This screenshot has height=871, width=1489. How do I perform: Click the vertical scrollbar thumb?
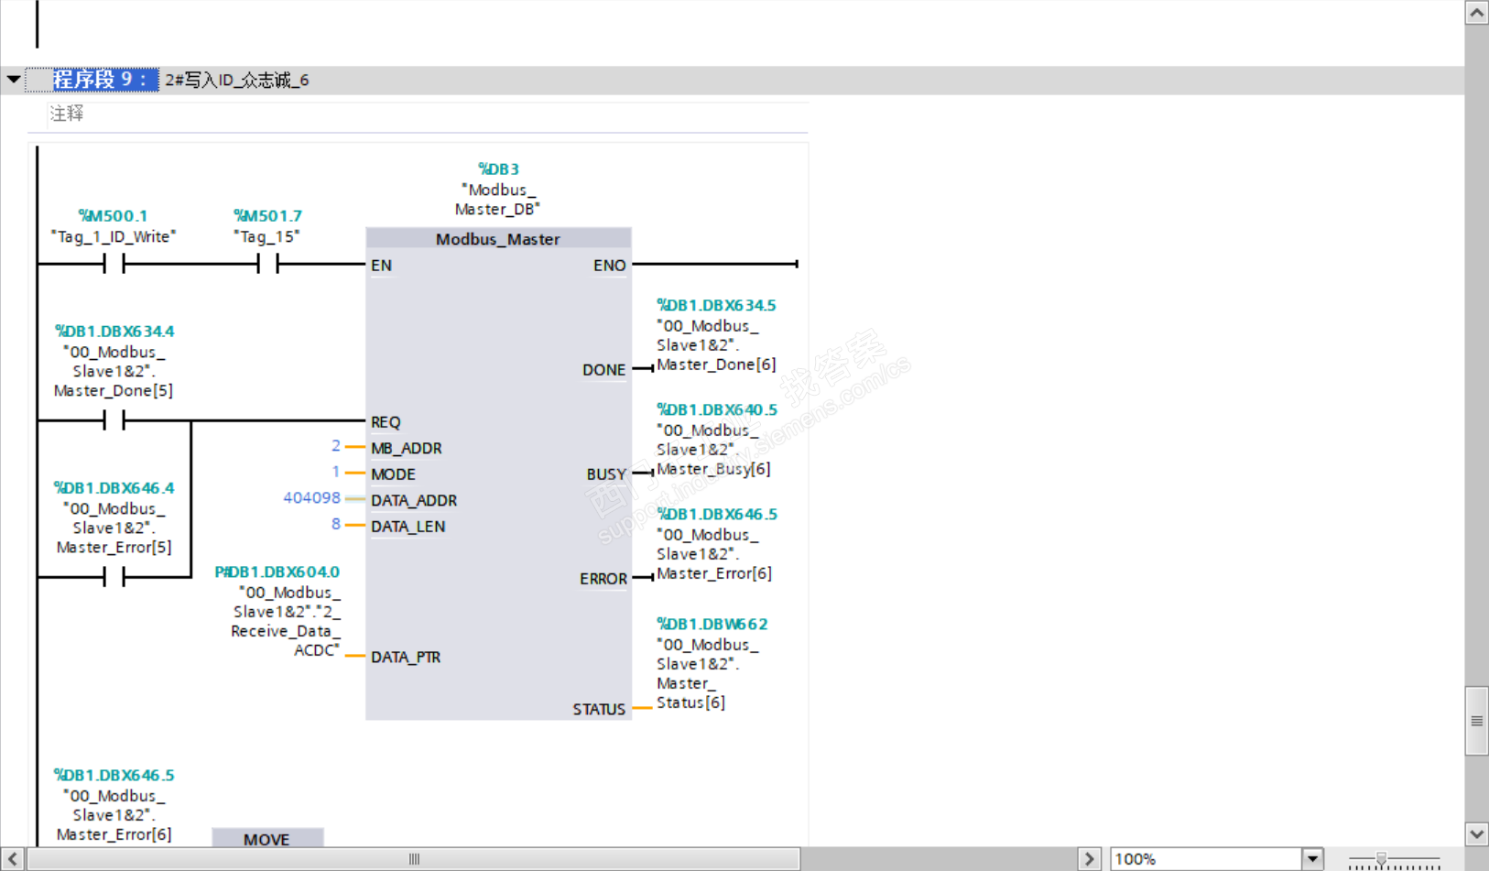(1476, 721)
